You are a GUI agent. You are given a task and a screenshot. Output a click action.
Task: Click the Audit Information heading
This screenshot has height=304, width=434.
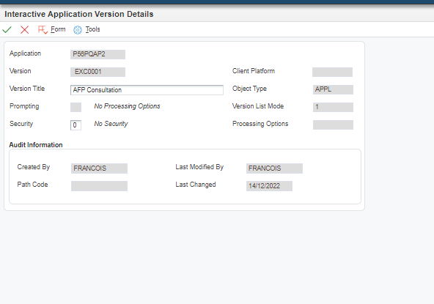click(x=36, y=145)
